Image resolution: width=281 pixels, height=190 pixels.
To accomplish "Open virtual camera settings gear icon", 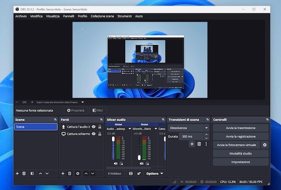I will click(265, 145).
